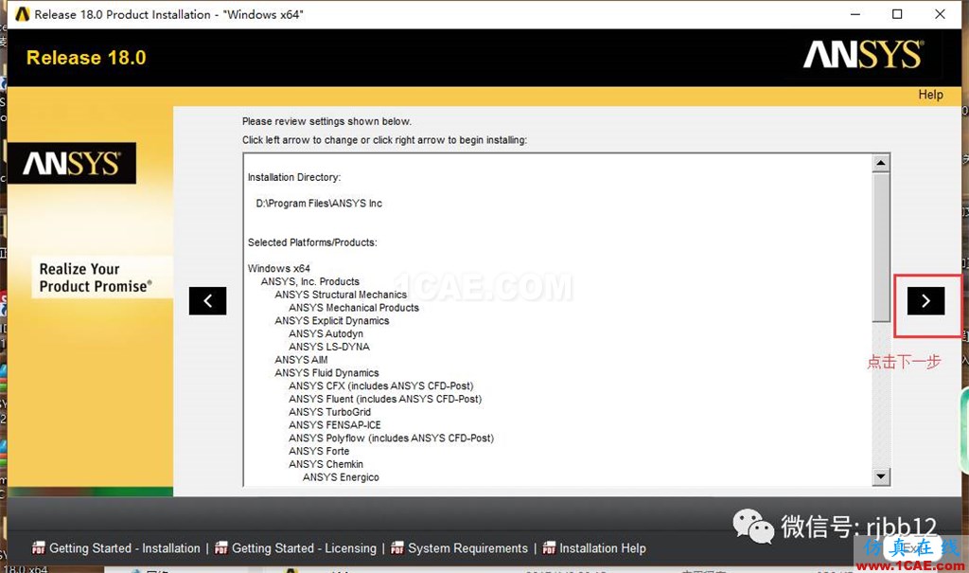
Task: Click 'ANSYS Fluid Dynamics' row
Action: coord(326,372)
